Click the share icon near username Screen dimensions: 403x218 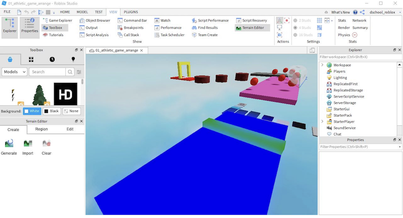point(362,12)
